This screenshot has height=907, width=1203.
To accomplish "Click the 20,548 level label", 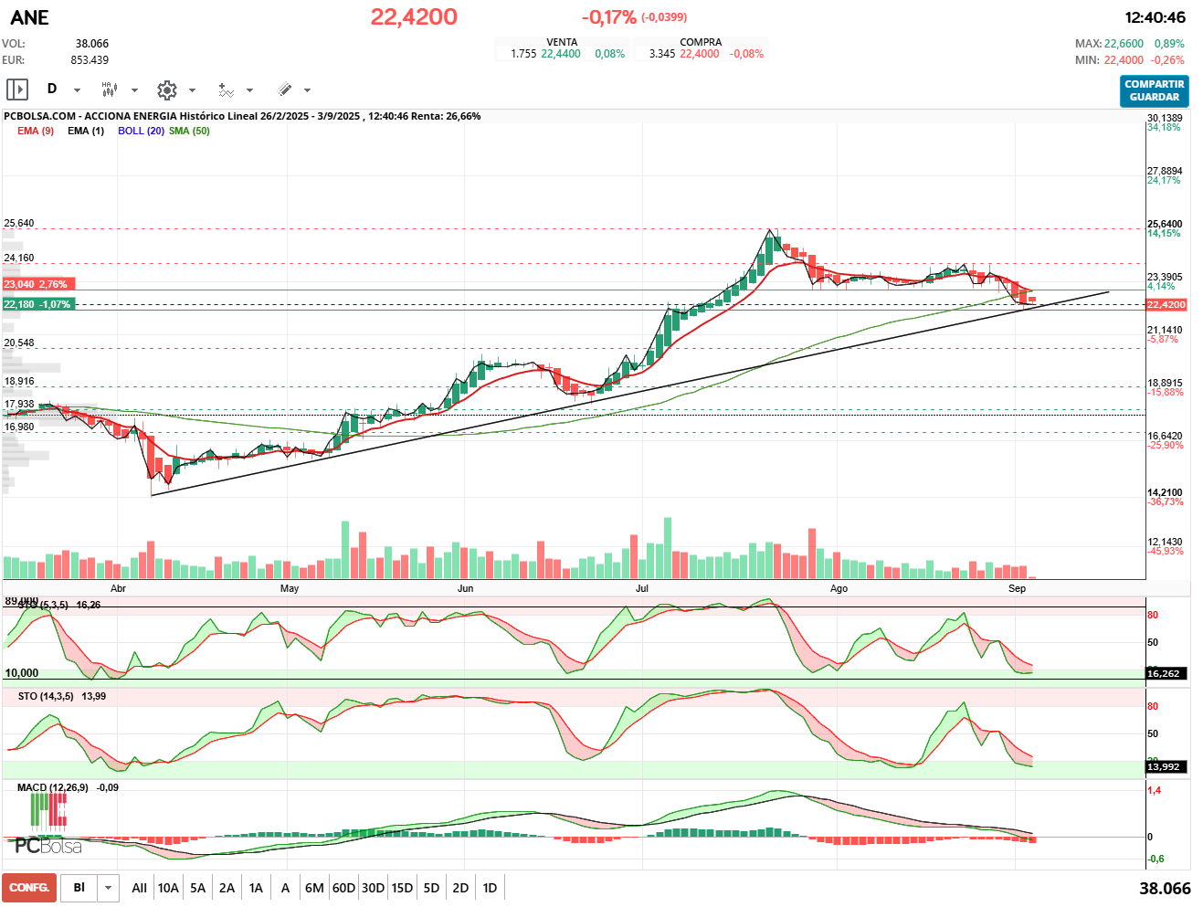I will click(x=19, y=343).
